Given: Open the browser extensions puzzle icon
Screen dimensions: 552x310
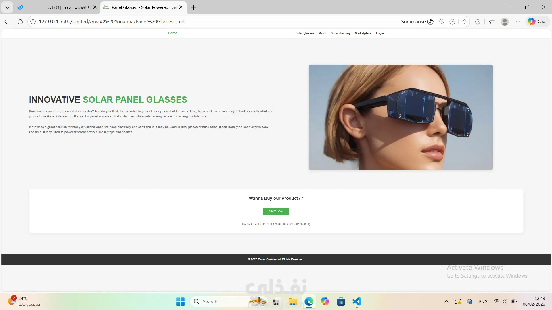Looking at the screenshot, I should coord(478,22).
